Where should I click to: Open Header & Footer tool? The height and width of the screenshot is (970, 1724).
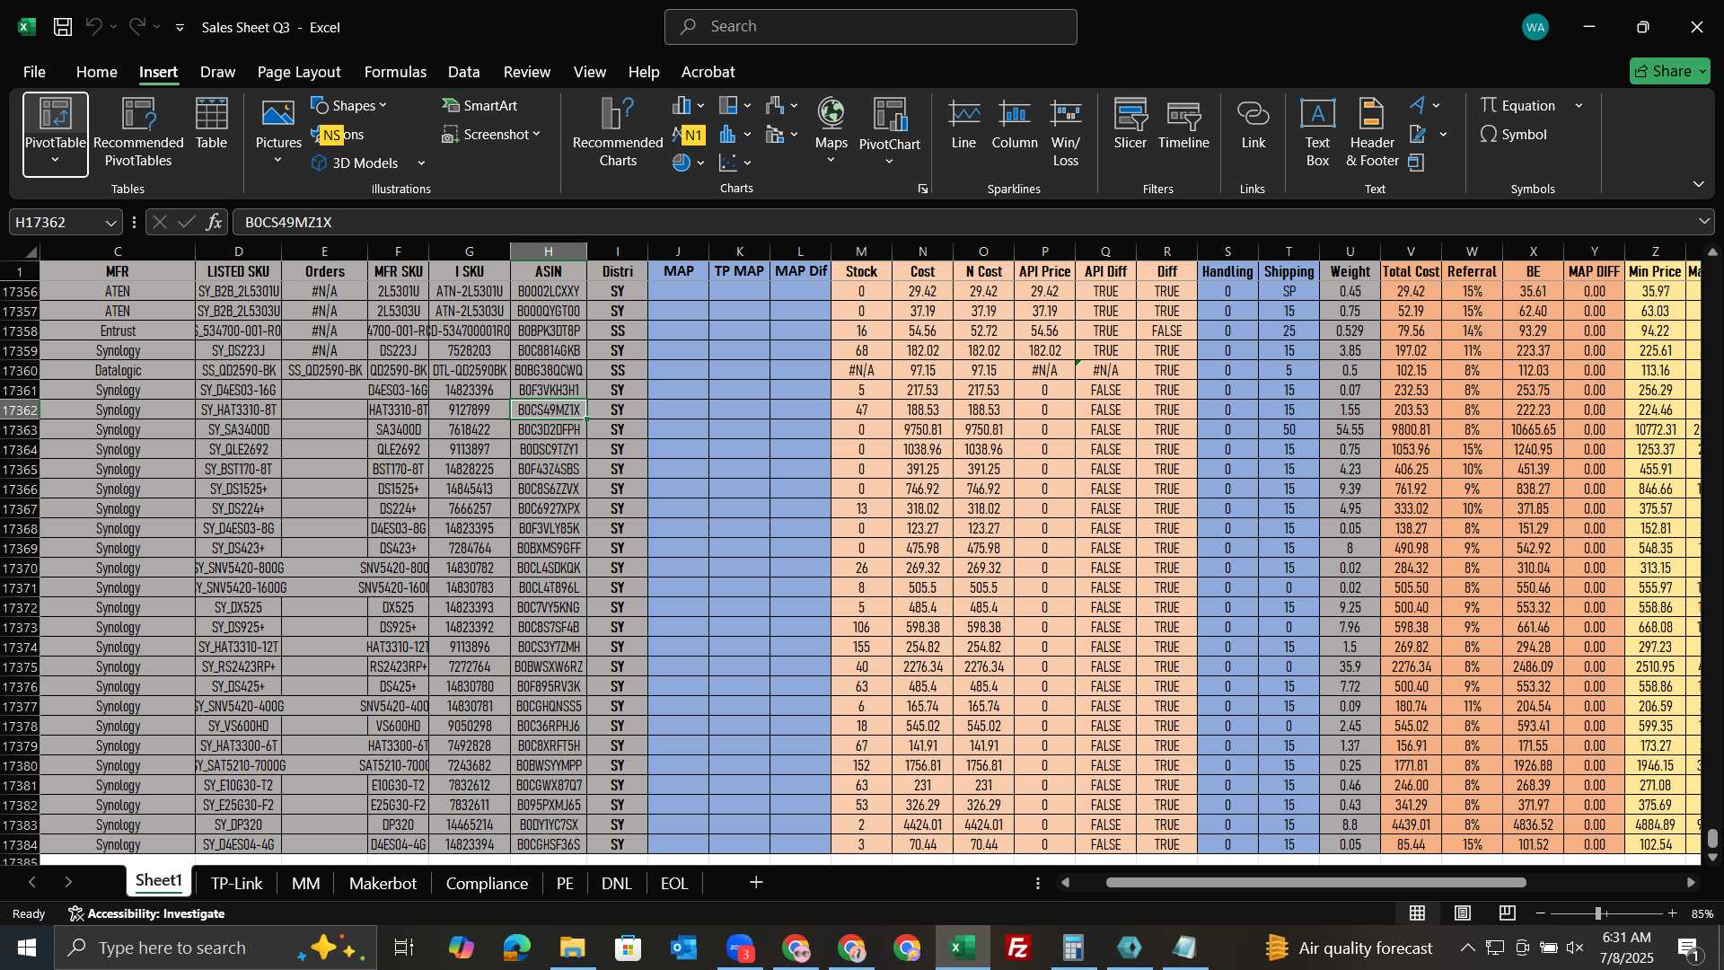(1372, 133)
